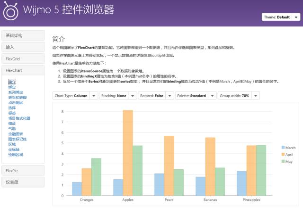Screen dimensions: 303x208
Task: Click the April legend label
Action: (x=289, y=155)
